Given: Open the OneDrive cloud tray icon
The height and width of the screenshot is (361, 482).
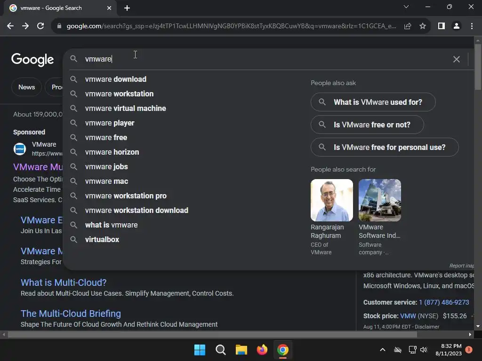Looking at the screenshot, I should (x=398, y=350).
